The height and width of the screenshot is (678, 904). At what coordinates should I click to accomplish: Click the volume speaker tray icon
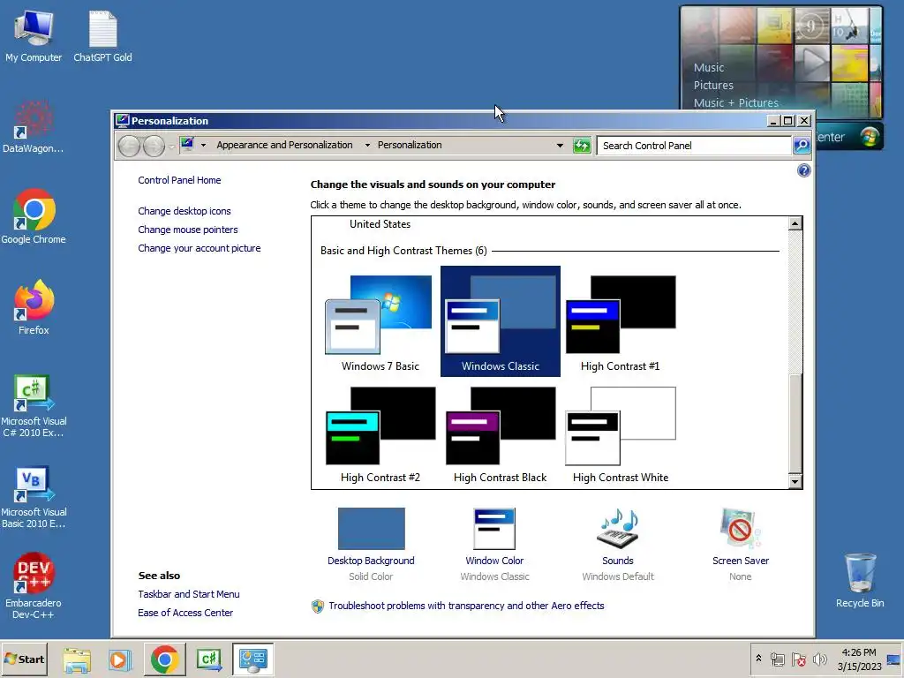tap(819, 659)
